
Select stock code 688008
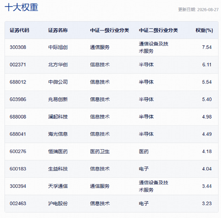18,117
